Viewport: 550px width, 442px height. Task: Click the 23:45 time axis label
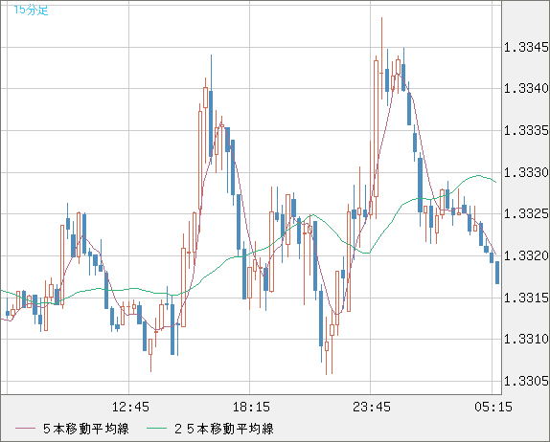click(x=372, y=407)
